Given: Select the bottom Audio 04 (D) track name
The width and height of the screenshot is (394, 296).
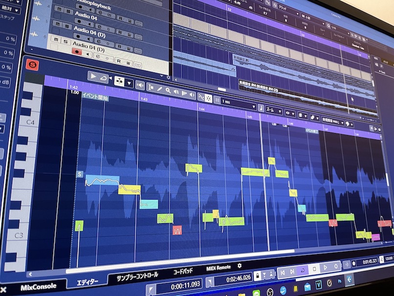Looking at the screenshot, I should (x=88, y=46).
